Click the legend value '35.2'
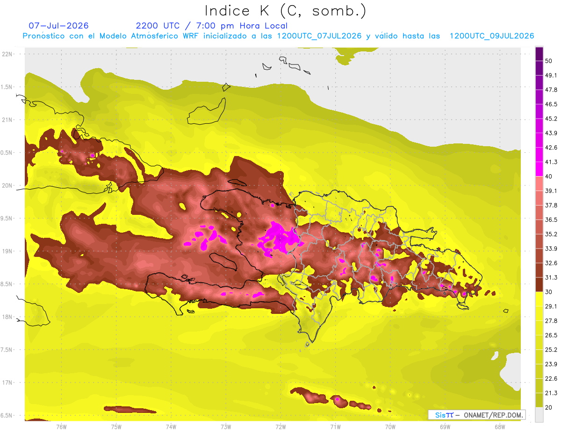This screenshot has width=561, height=433. point(551,234)
